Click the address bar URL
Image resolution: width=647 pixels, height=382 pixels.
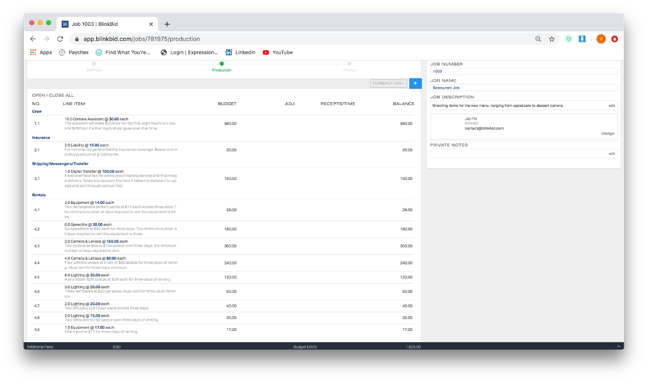(x=141, y=39)
